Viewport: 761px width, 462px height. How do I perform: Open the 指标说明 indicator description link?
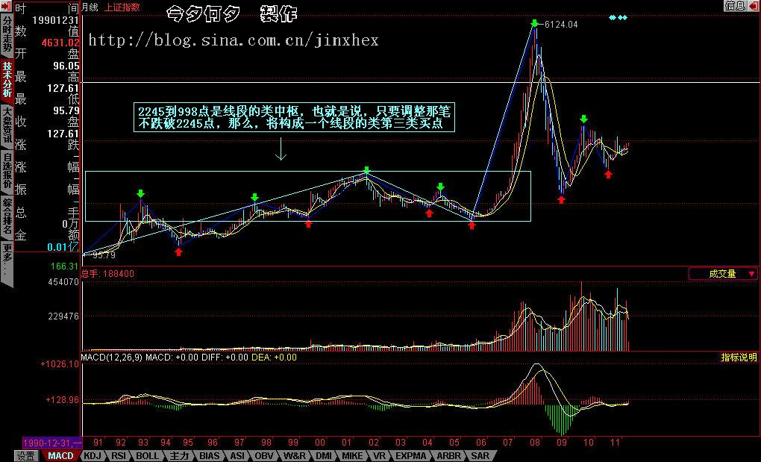pyautogui.click(x=738, y=358)
